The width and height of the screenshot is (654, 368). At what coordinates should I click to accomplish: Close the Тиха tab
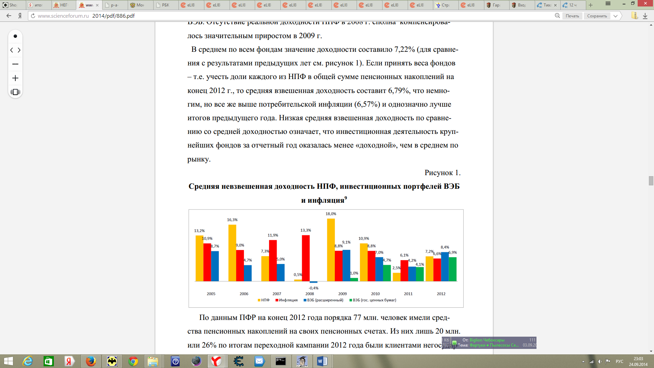(x=556, y=5)
